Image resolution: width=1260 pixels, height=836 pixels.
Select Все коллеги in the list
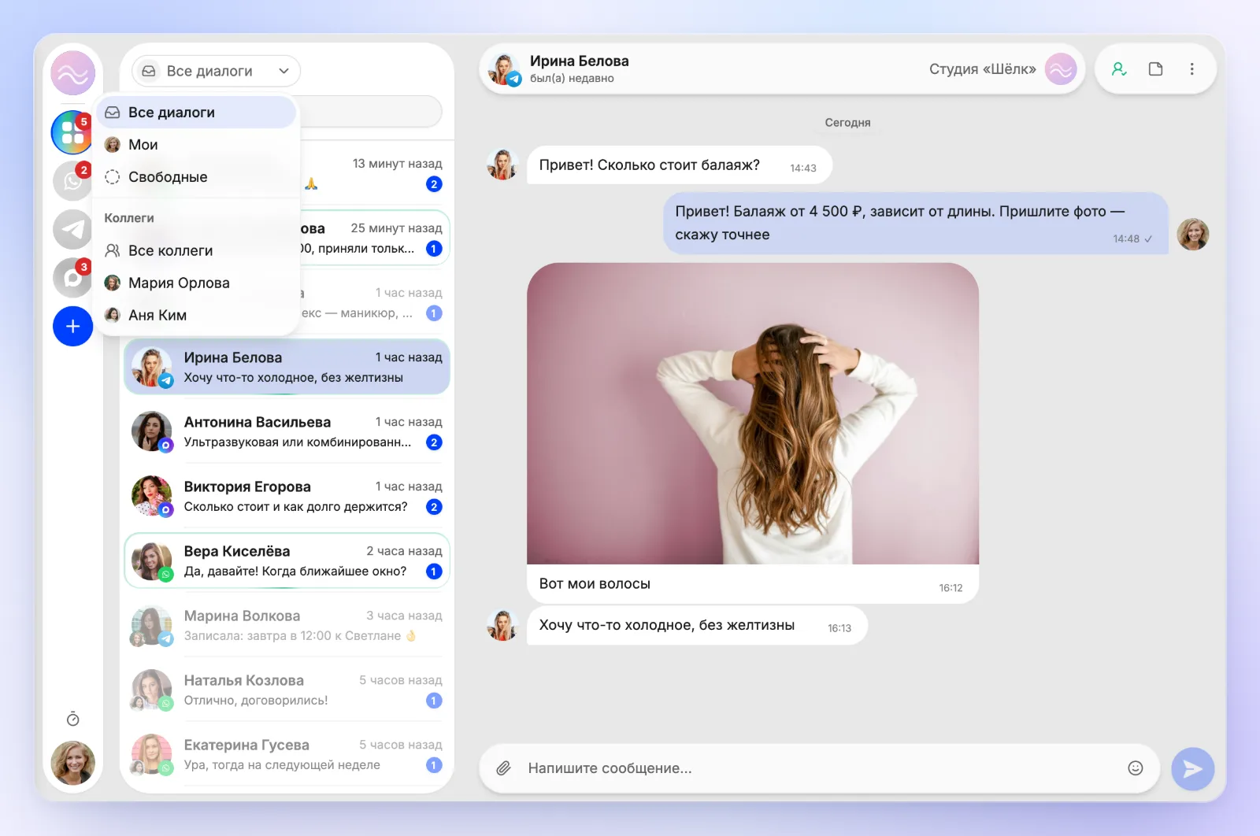coord(197,250)
